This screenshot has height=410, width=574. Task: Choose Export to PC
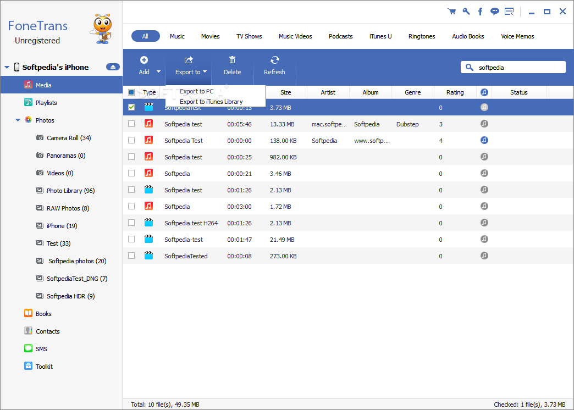tap(197, 91)
